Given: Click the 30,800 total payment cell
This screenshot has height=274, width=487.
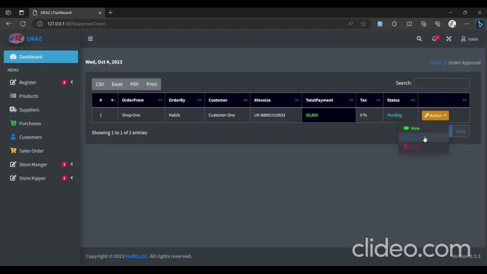Looking at the screenshot, I should [x=329, y=115].
